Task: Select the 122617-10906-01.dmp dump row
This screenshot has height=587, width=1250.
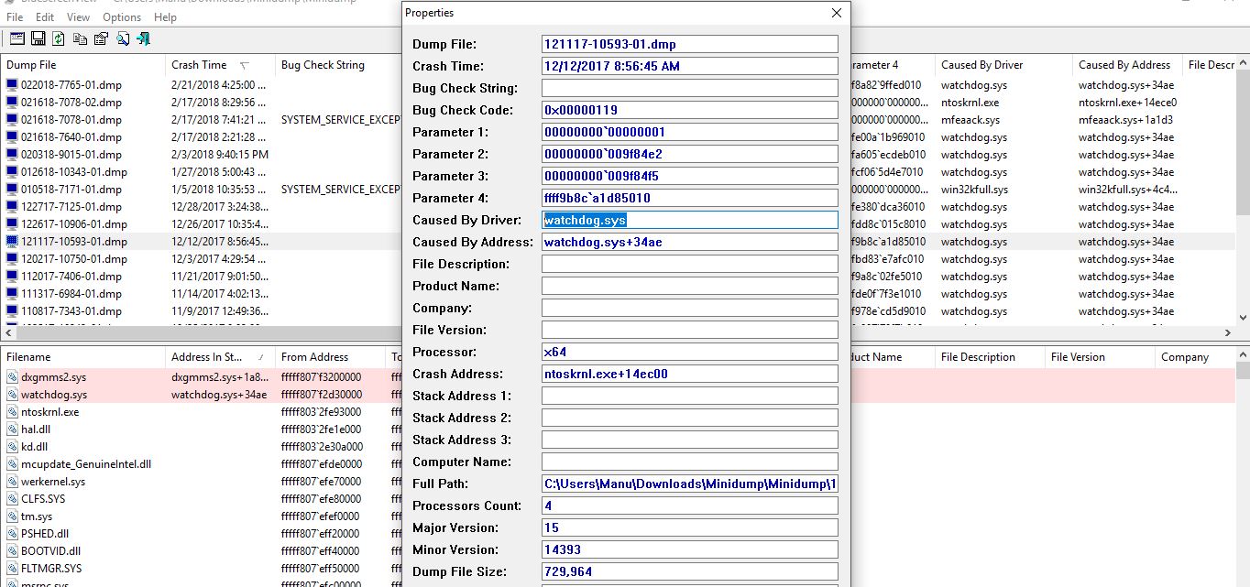Action: click(202, 224)
